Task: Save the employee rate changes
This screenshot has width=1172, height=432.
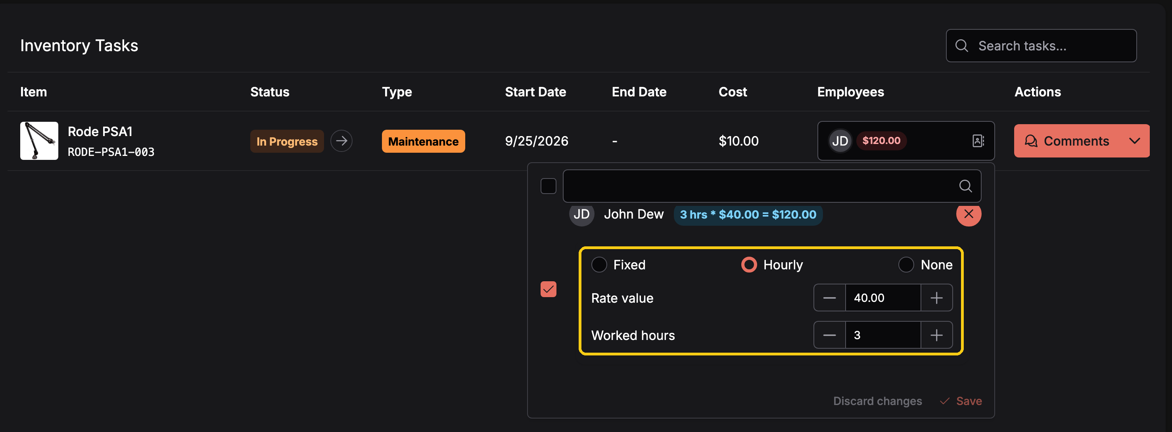Action: pos(961,401)
